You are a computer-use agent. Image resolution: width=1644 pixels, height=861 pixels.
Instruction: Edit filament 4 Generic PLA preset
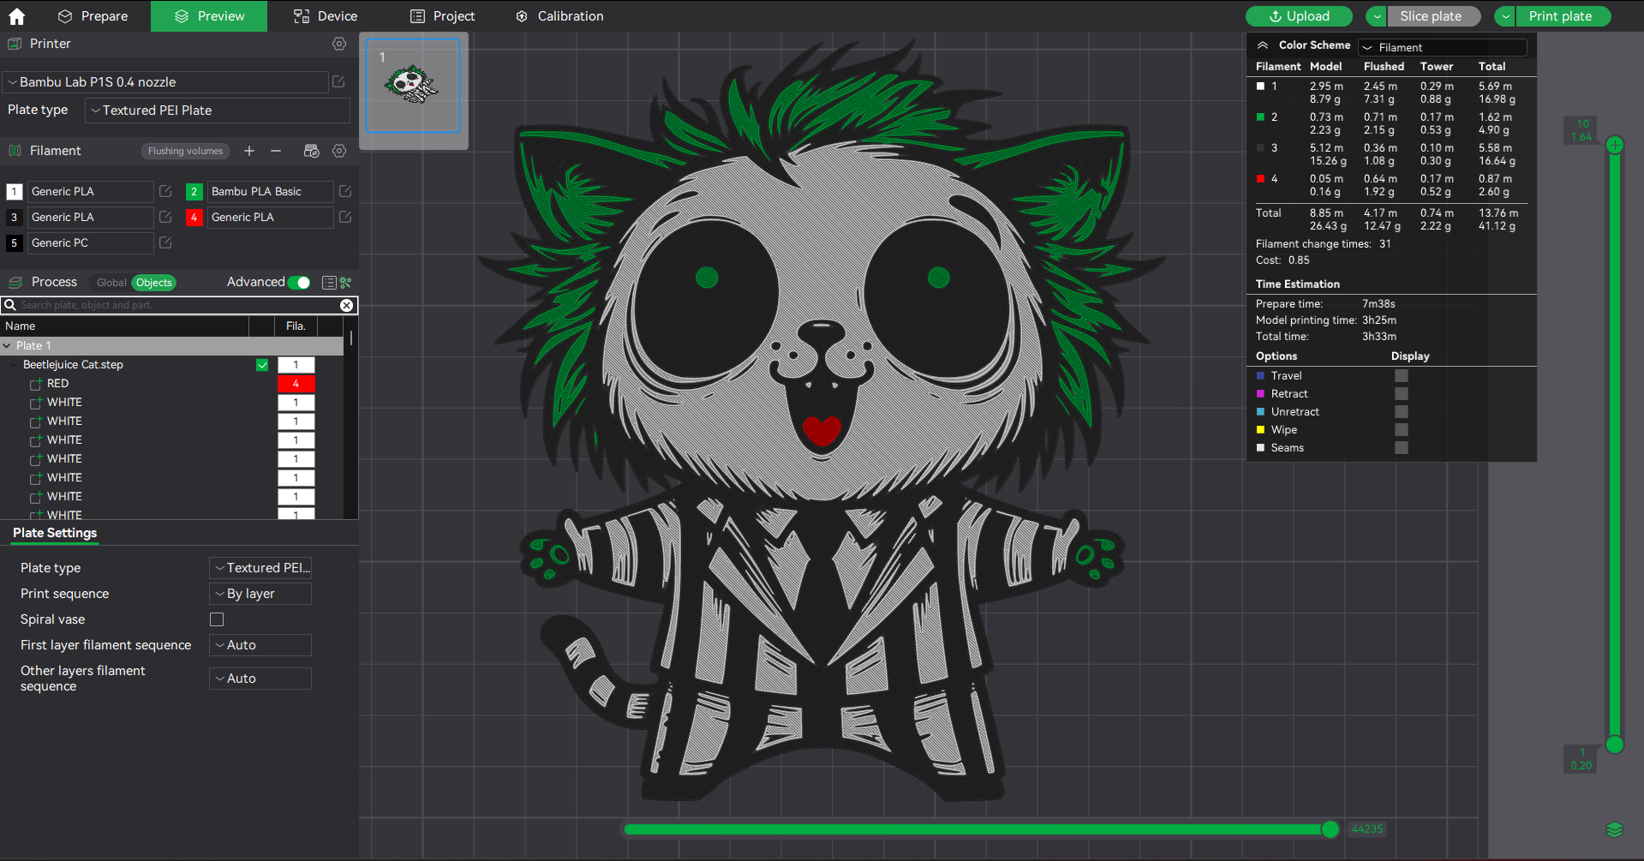click(345, 217)
